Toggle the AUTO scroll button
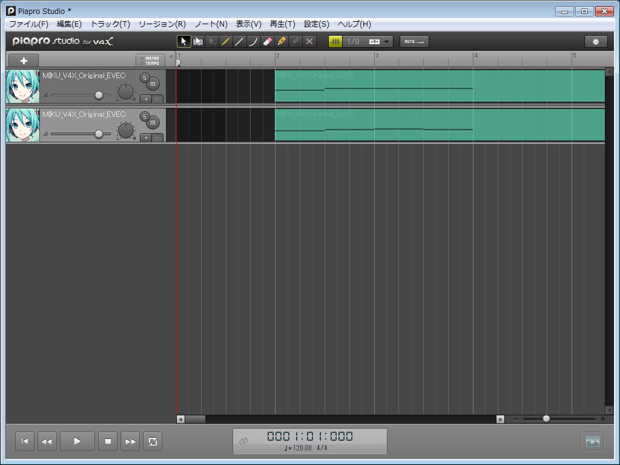Viewport: 620px width, 465px height. [414, 42]
